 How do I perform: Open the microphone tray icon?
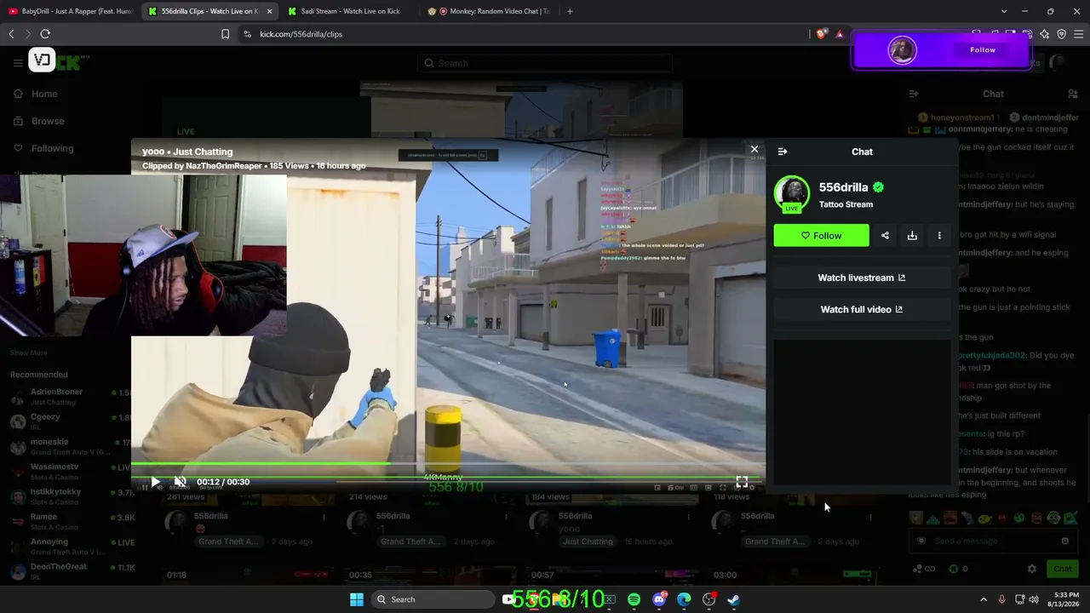(x=1001, y=599)
